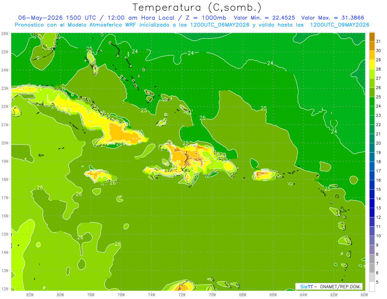387x299 pixels.
Task: Click the Valor Min. = 22.4525 text
Action: pyautogui.click(x=264, y=18)
